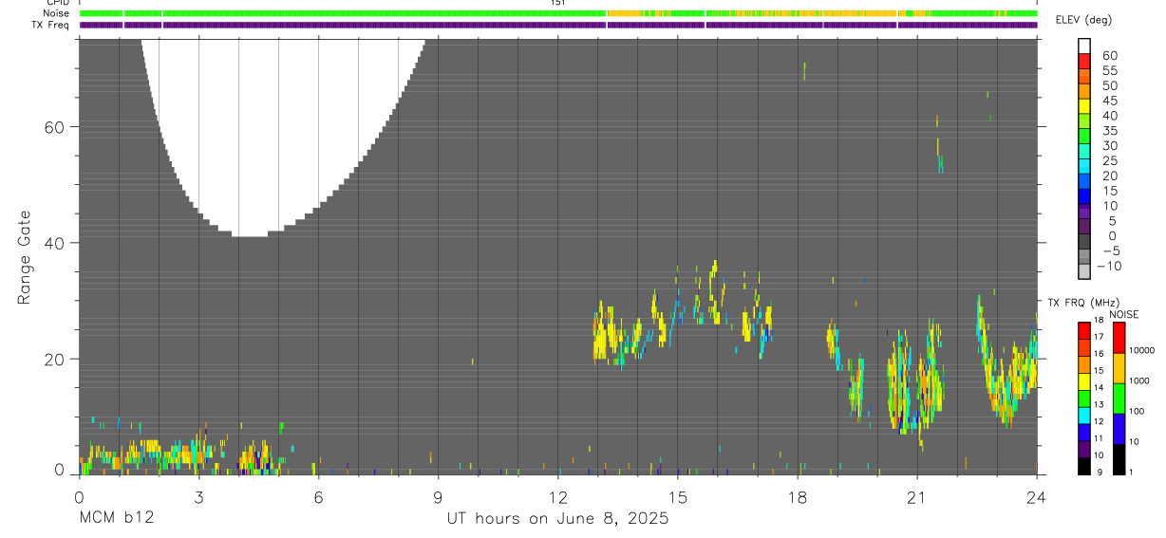Click the "Noise" row label at top left
This screenshot has width=1166, height=538.
click(58, 13)
